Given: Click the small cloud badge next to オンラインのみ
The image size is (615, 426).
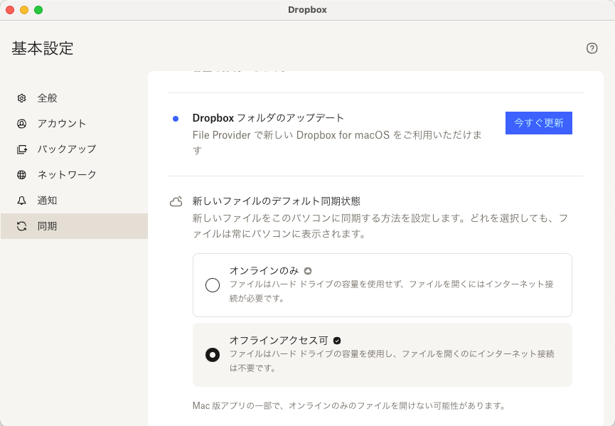Looking at the screenshot, I should pos(307,269).
